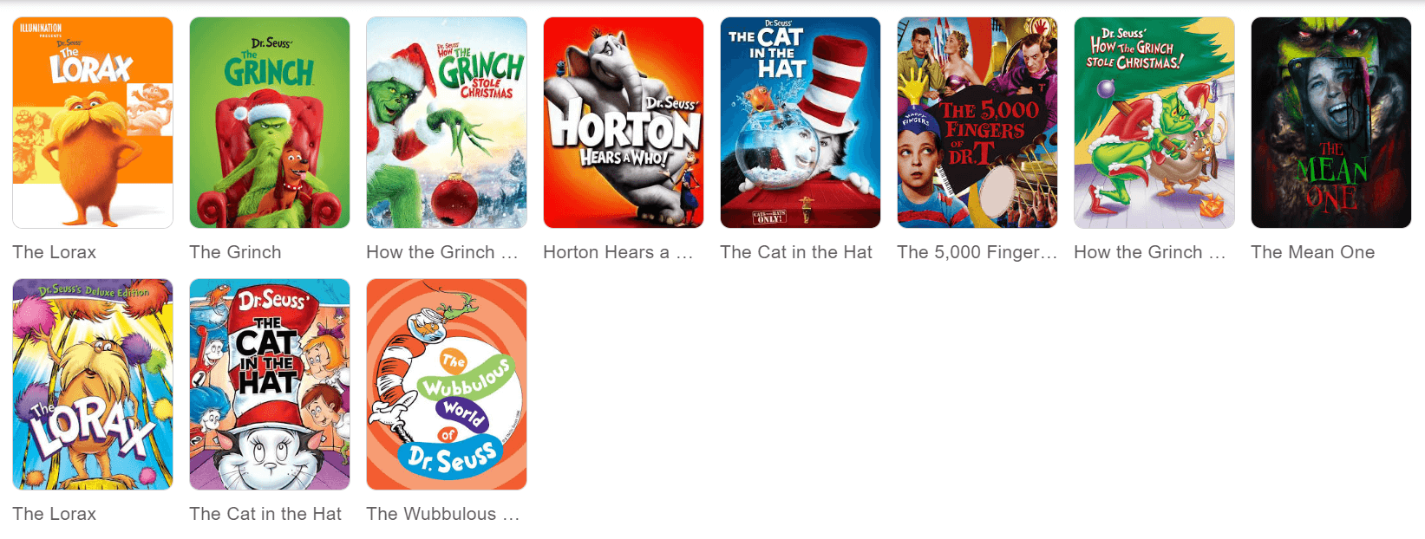Viewport: 1425px width, 539px height.
Task: Click second-row 'The Lorax' title text
Action: pyautogui.click(x=55, y=514)
